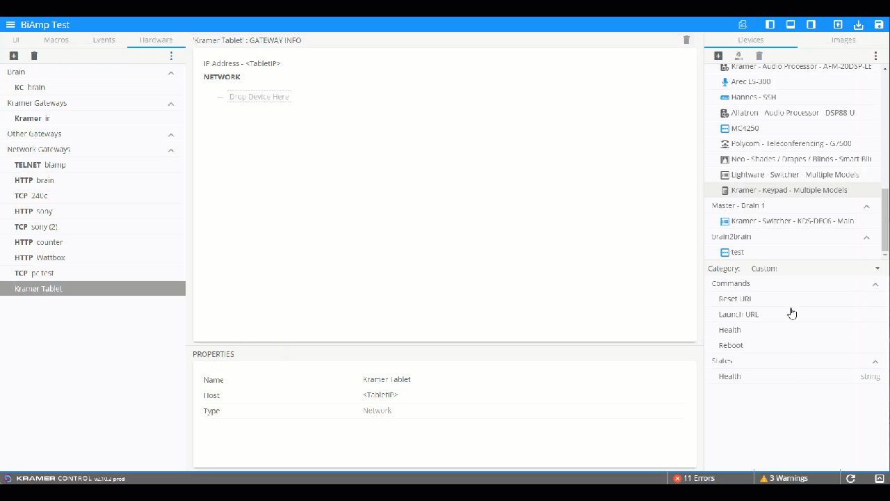Click the device install icon in Devices toolbar

pos(738,56)
